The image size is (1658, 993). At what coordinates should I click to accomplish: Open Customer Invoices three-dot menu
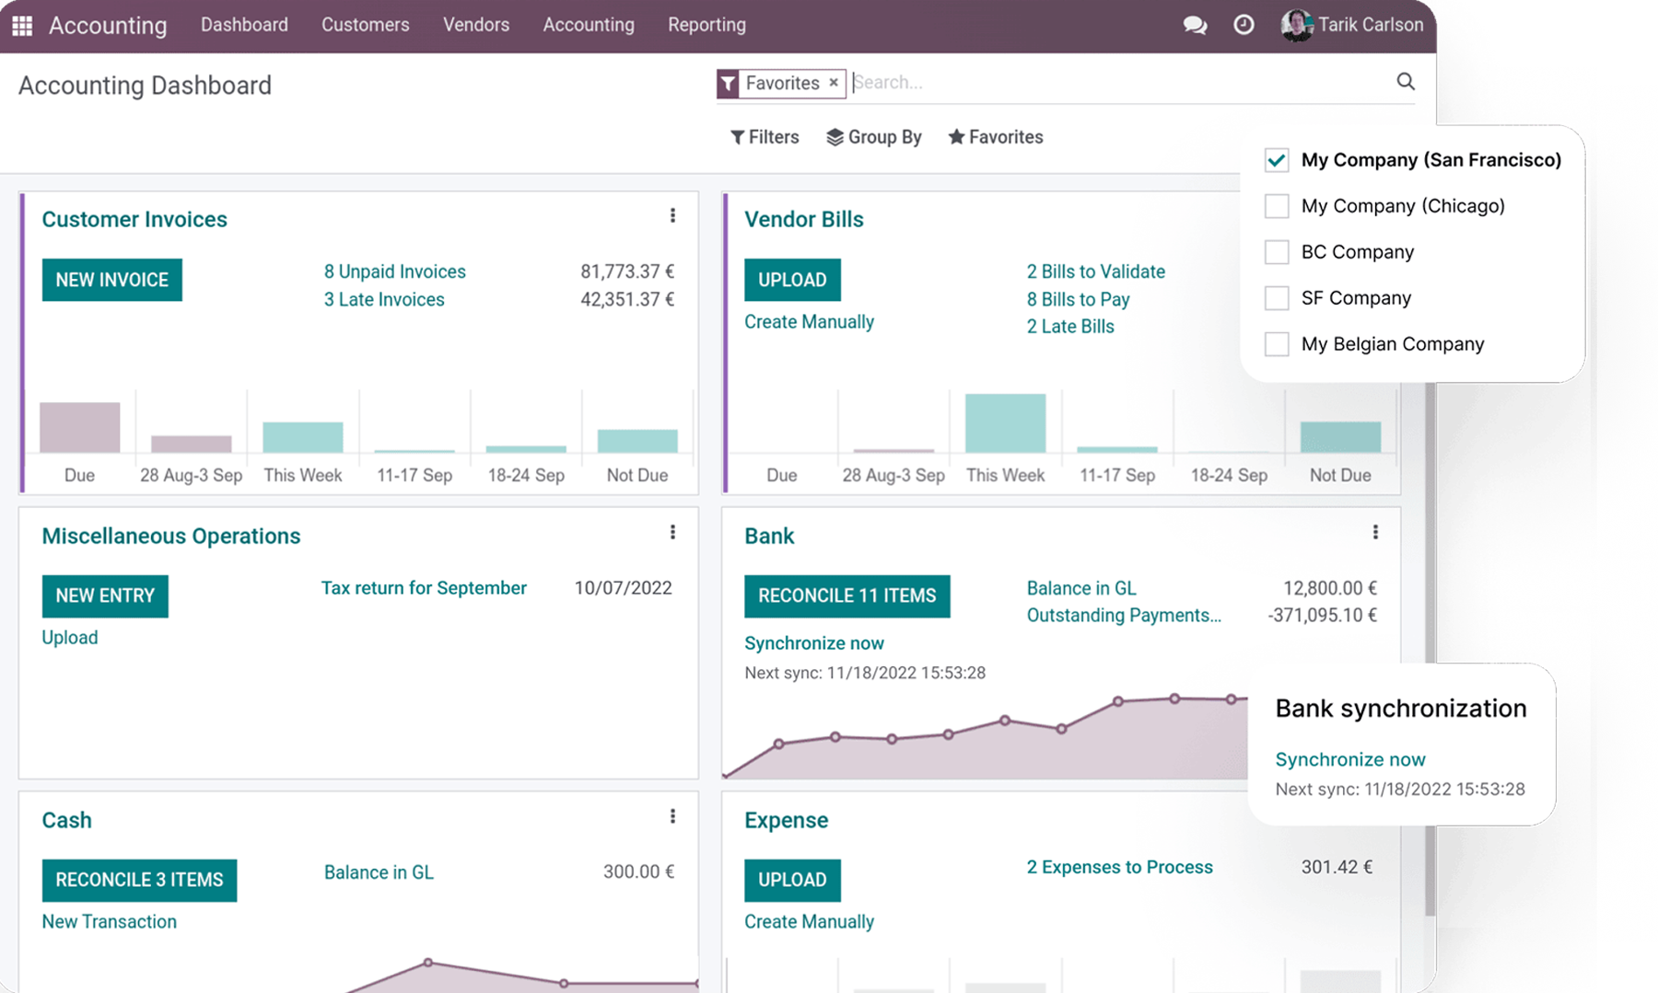click(x=672, y=215)
